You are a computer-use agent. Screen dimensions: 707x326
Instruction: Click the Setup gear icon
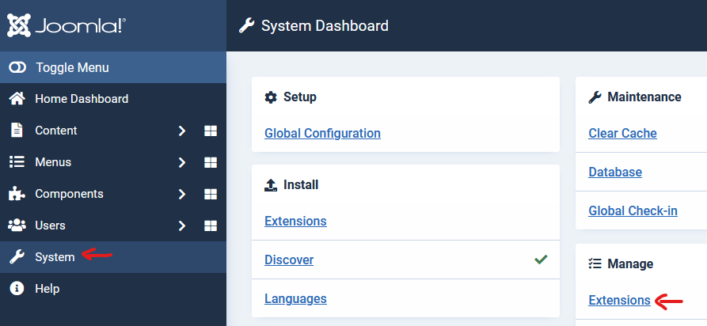click(271, 97)
